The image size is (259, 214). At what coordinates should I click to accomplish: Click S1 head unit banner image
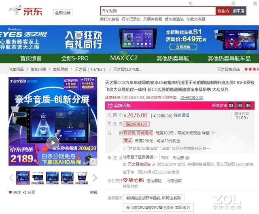pyautogui.click(x=138, y=39)
